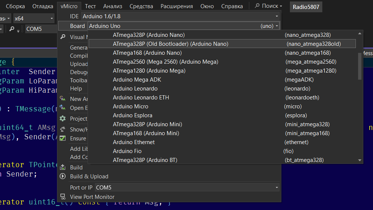
Task: Choose Arduino Fio board
Action: tap(222, 151)
